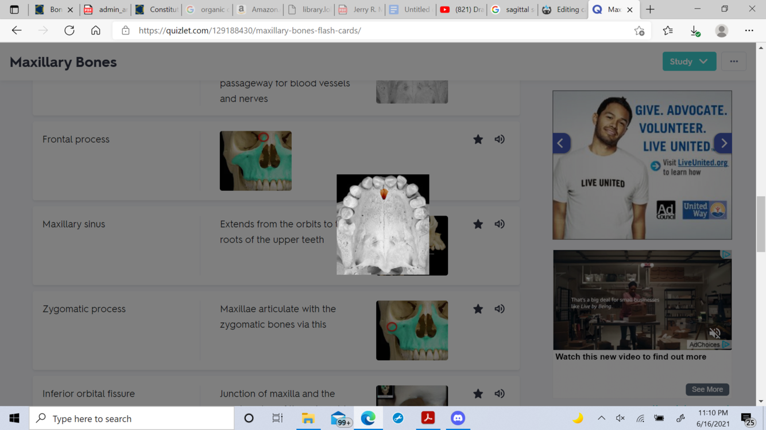
Task: Close the current Quizlet tab
Action: point(630,9)
